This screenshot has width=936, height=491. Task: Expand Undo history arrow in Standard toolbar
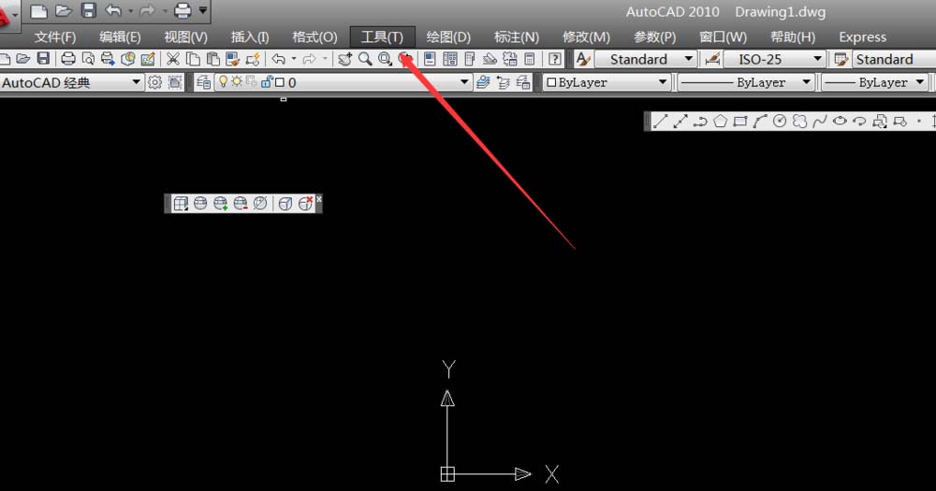click(x=293, y=59)
